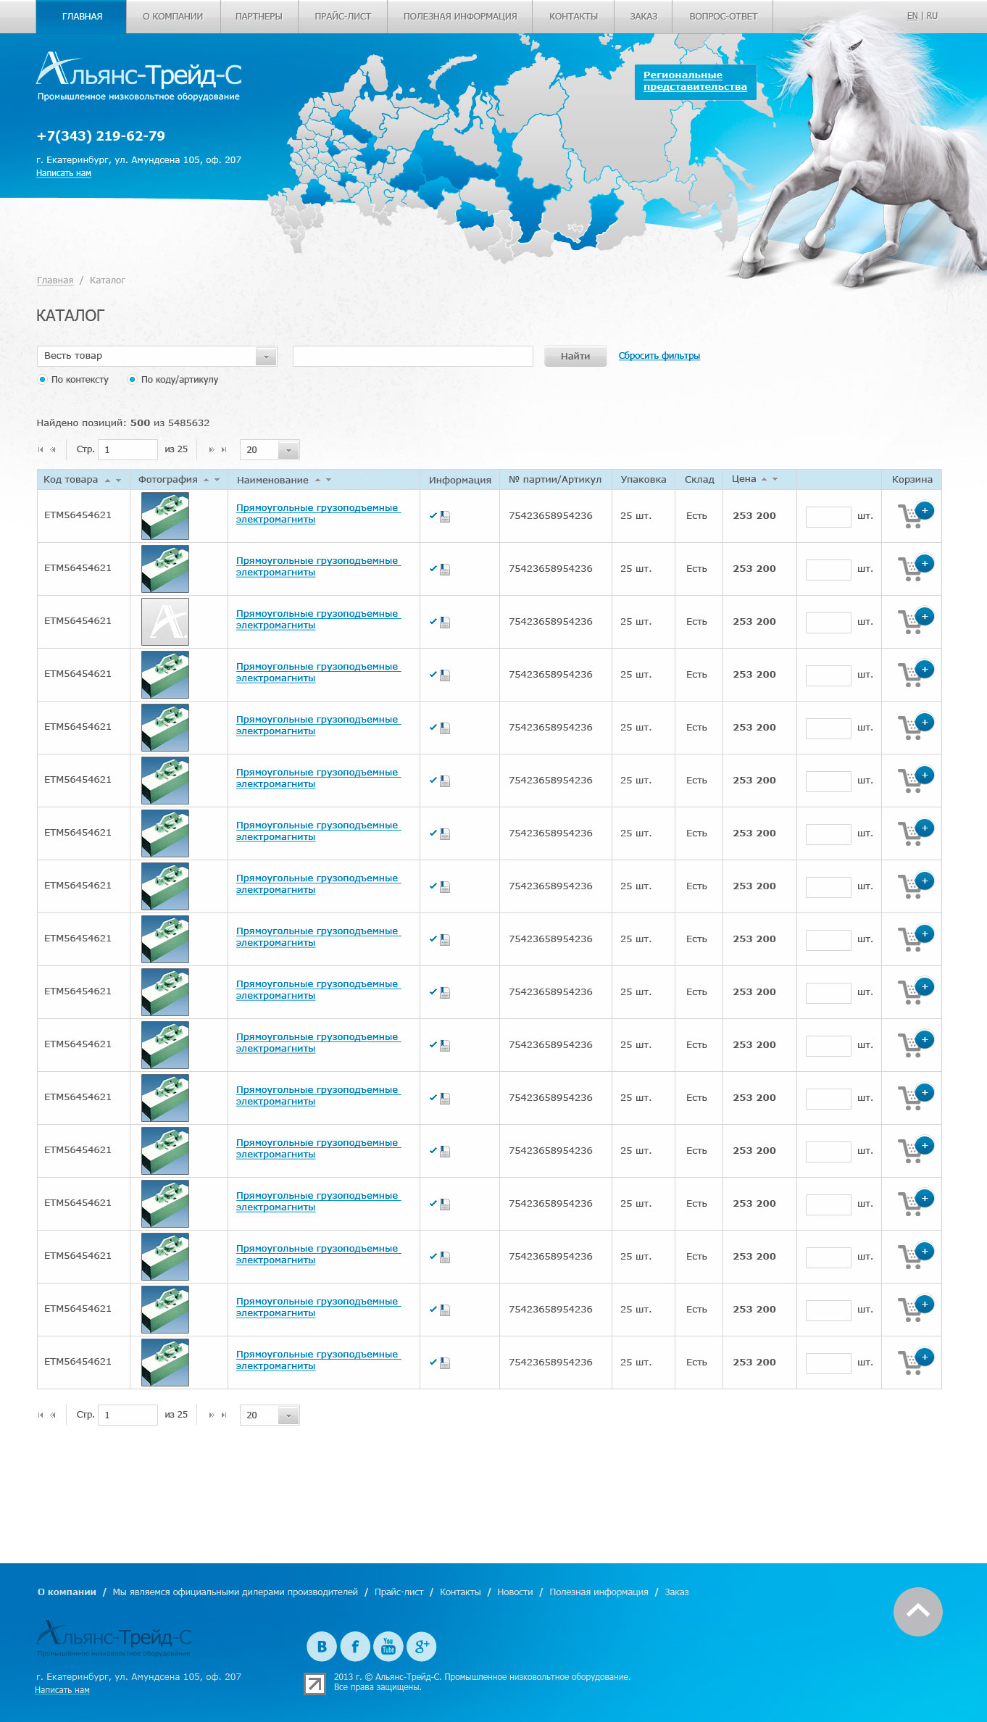Screen dimensions: 987x1722
Task: Go to last page using top pager arrow
Action: pos(224,449)
